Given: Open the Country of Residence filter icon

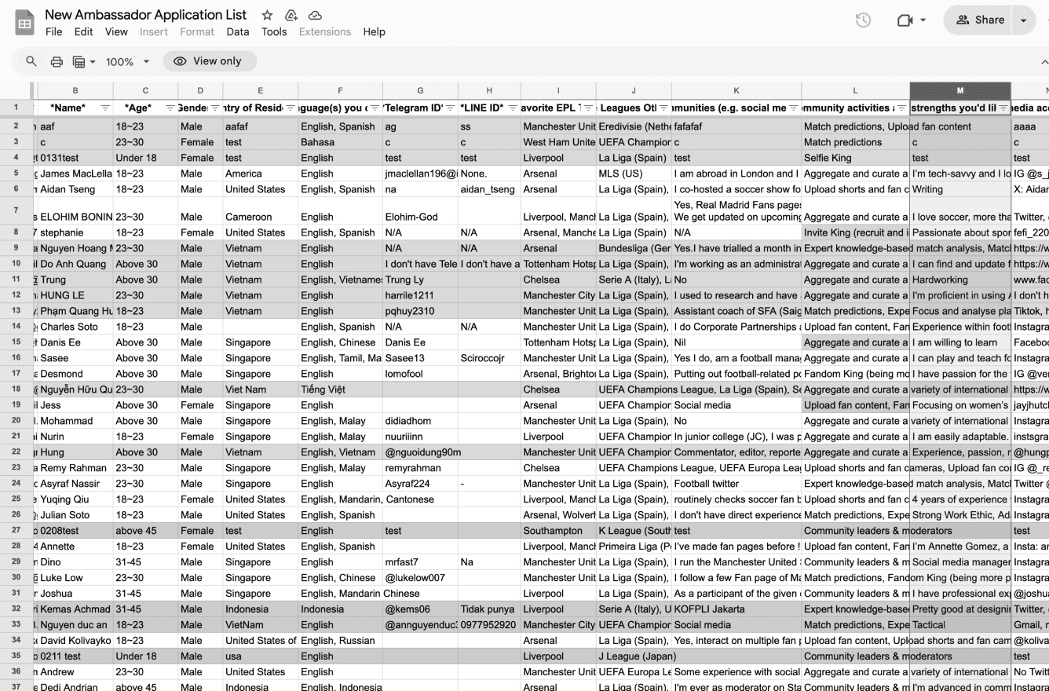Looking at the screenshot, I should click(x=290, y=108).
